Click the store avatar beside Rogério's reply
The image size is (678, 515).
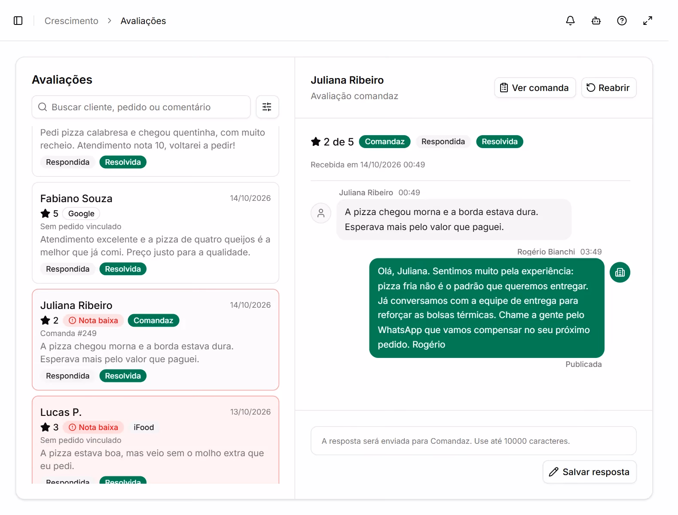point(620,273)
